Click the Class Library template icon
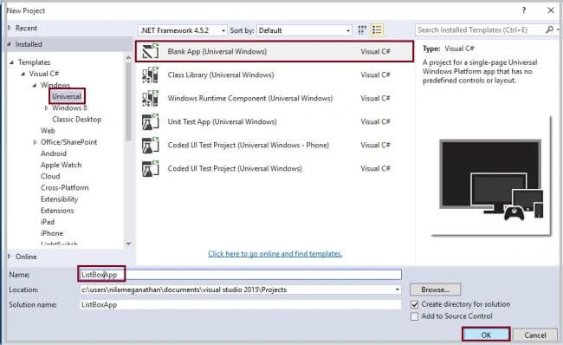Image resolution: width=563 pixels, height=345 pixels. [x=150, y=75]
